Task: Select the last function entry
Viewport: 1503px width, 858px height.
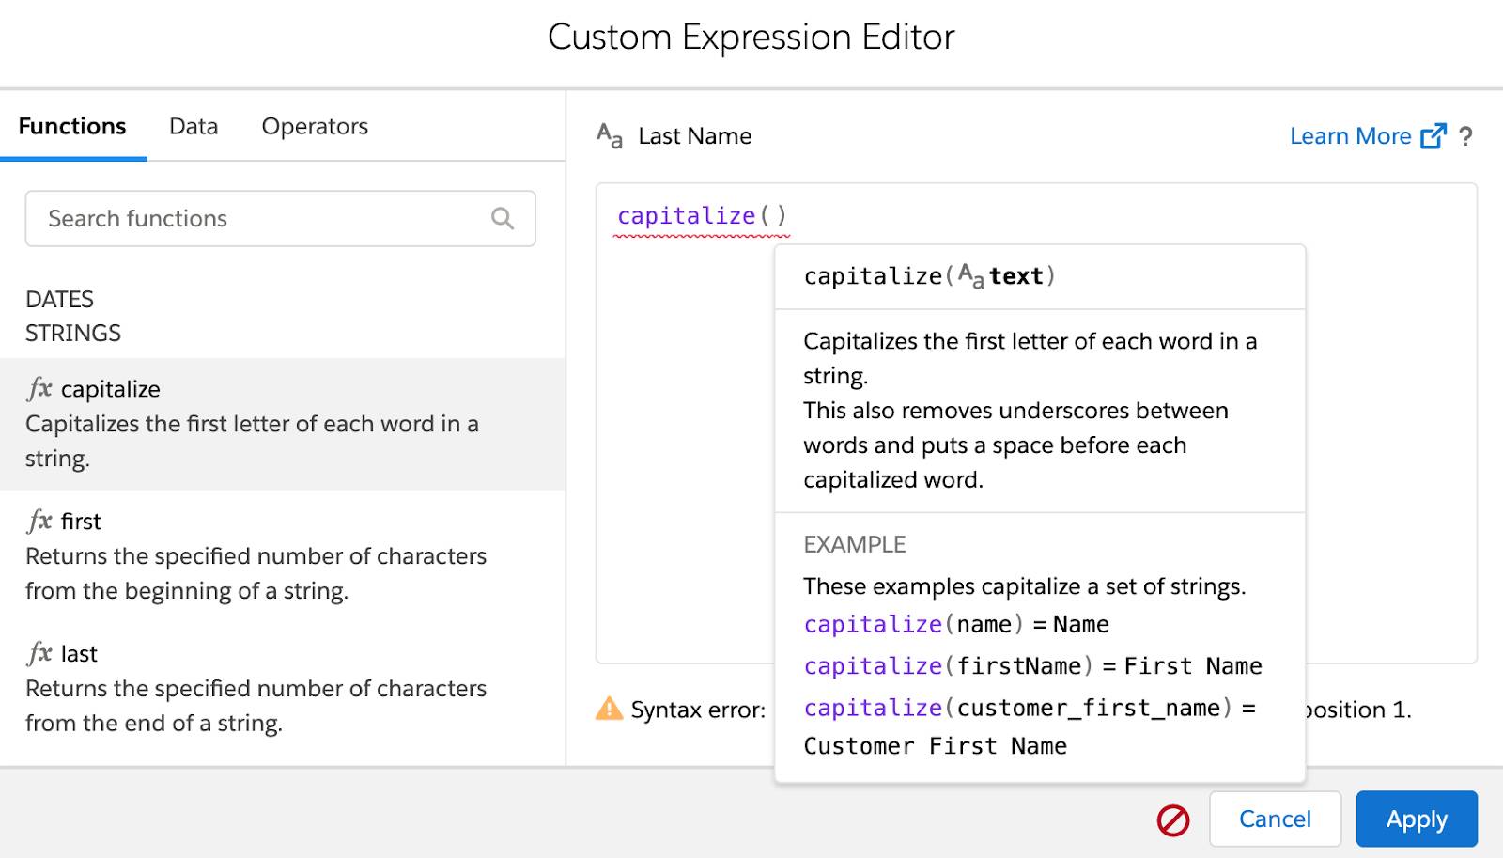Action: 282,689
